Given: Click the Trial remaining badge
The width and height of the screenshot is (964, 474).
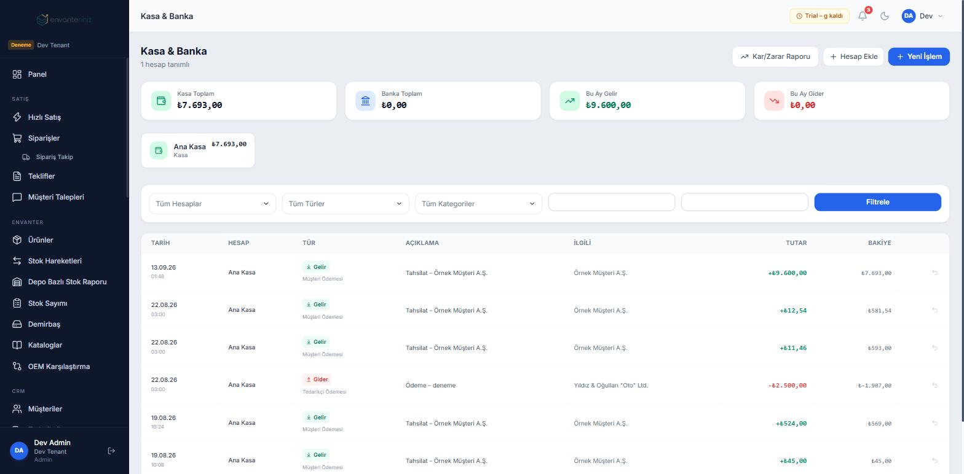Looking at the screenshot, I should (x=820, y=16).
